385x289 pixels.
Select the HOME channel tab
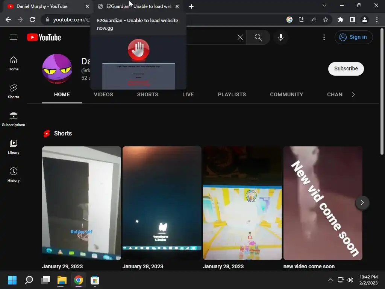(x=62, y=94)
